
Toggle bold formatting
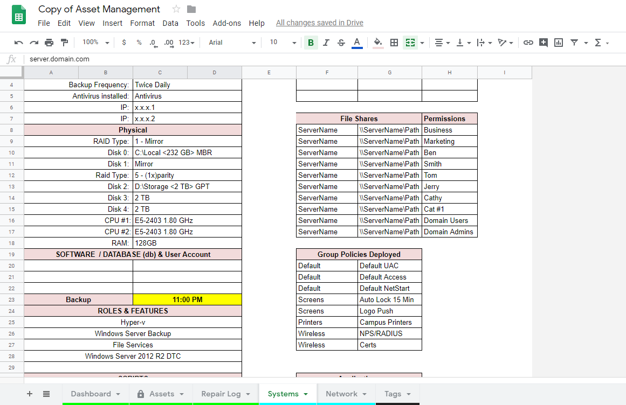point(311,43)
